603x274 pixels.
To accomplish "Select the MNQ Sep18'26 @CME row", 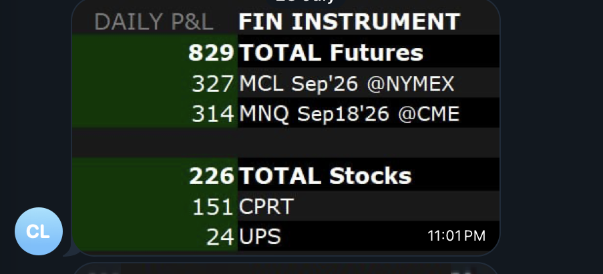I will [x=286, y=113].
